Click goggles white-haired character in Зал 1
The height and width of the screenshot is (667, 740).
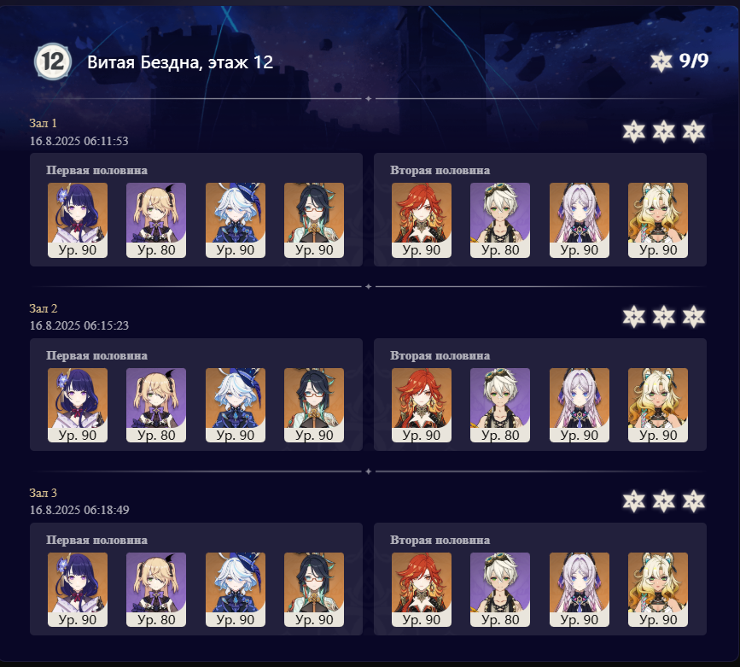500,220
